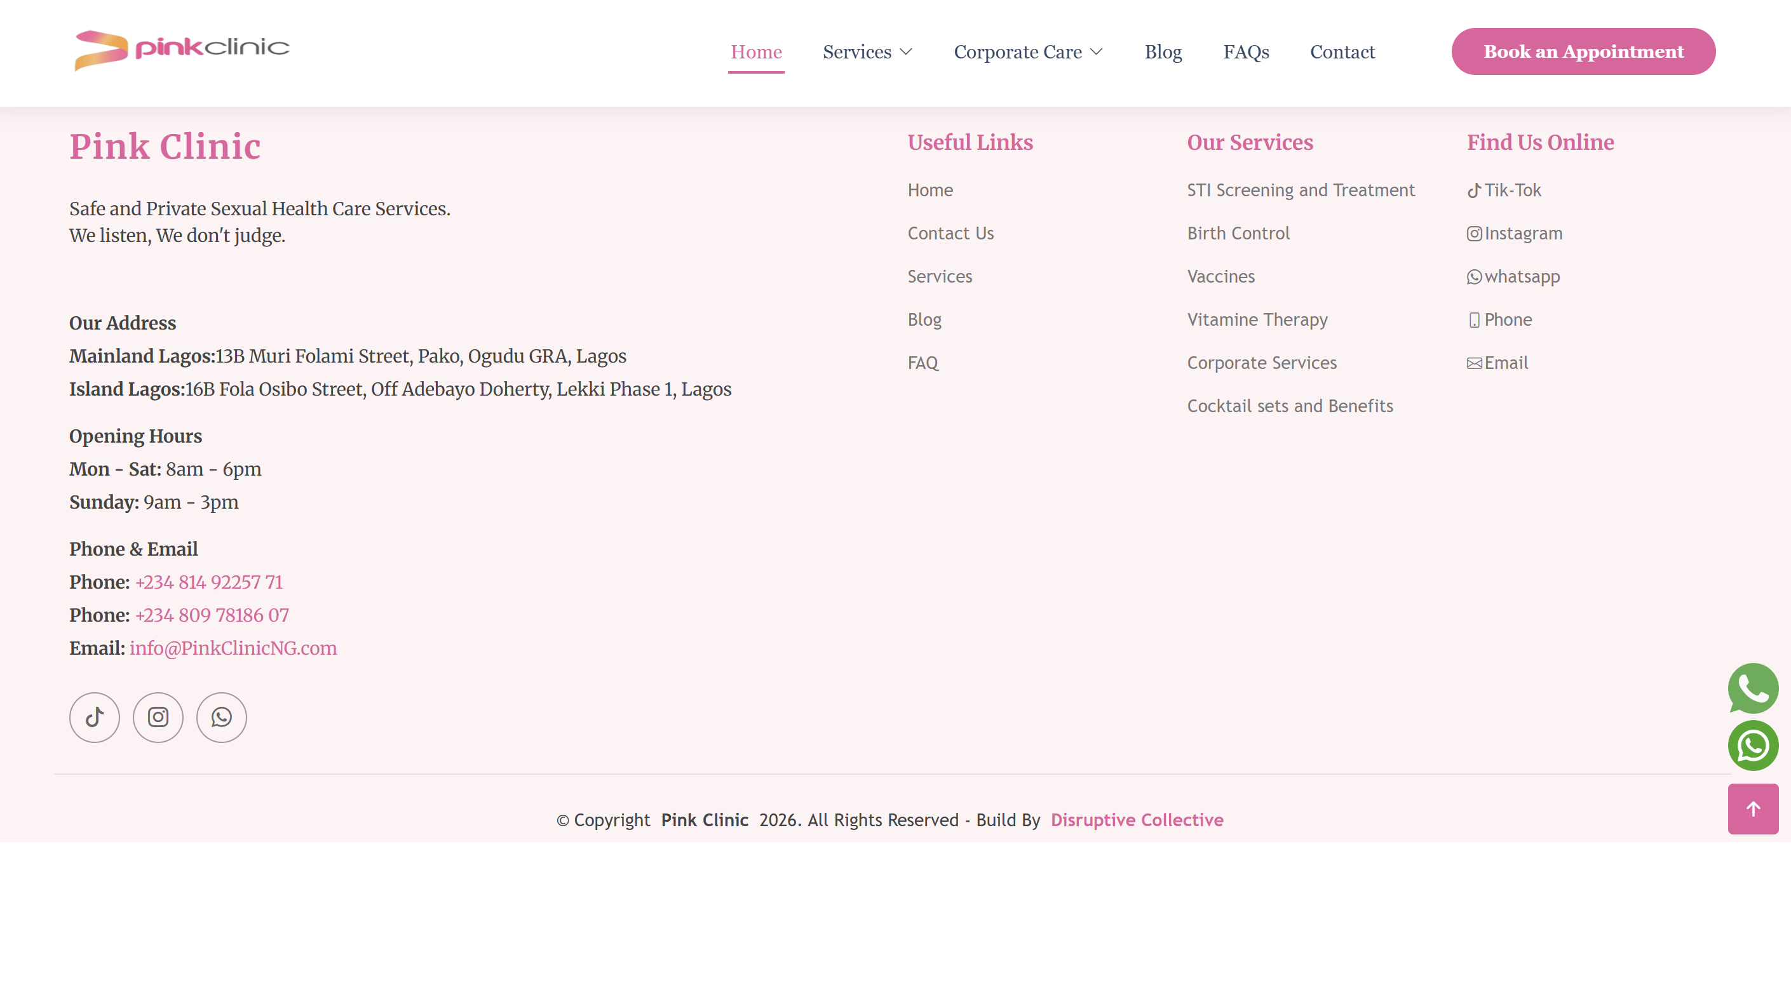Viewport: 1791px width, 1004px height.
Task: Select Contact in the top navigation
Action: (1342, 52)
